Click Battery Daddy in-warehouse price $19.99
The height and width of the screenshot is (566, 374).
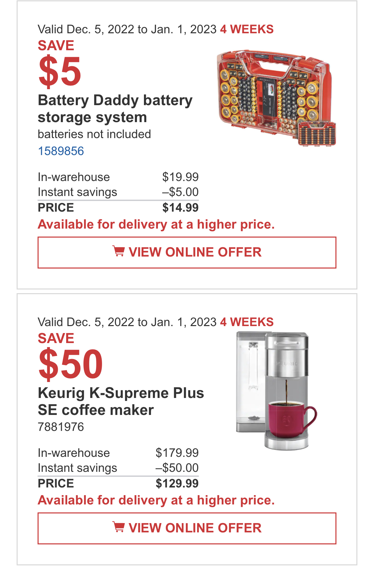pos(180,177)
